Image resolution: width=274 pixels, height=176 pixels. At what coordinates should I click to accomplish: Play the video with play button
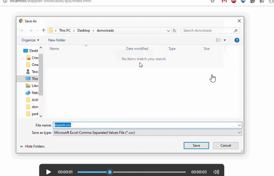[48, 172]
